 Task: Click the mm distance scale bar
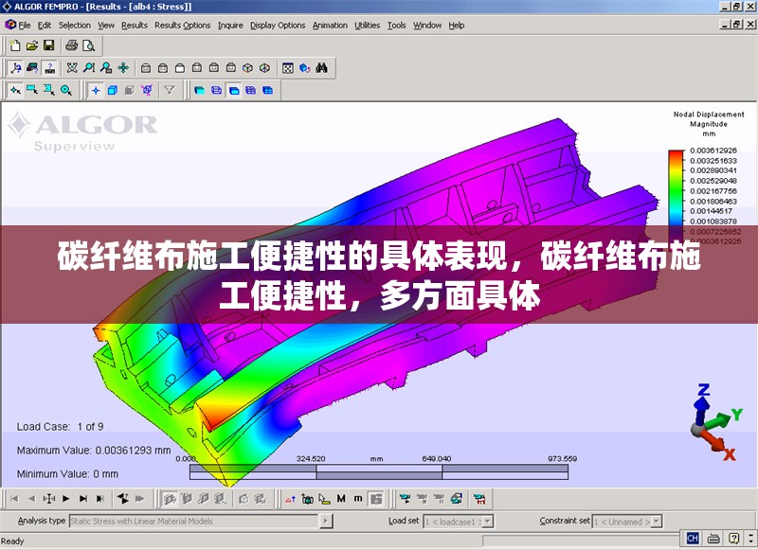click(378, 471)
